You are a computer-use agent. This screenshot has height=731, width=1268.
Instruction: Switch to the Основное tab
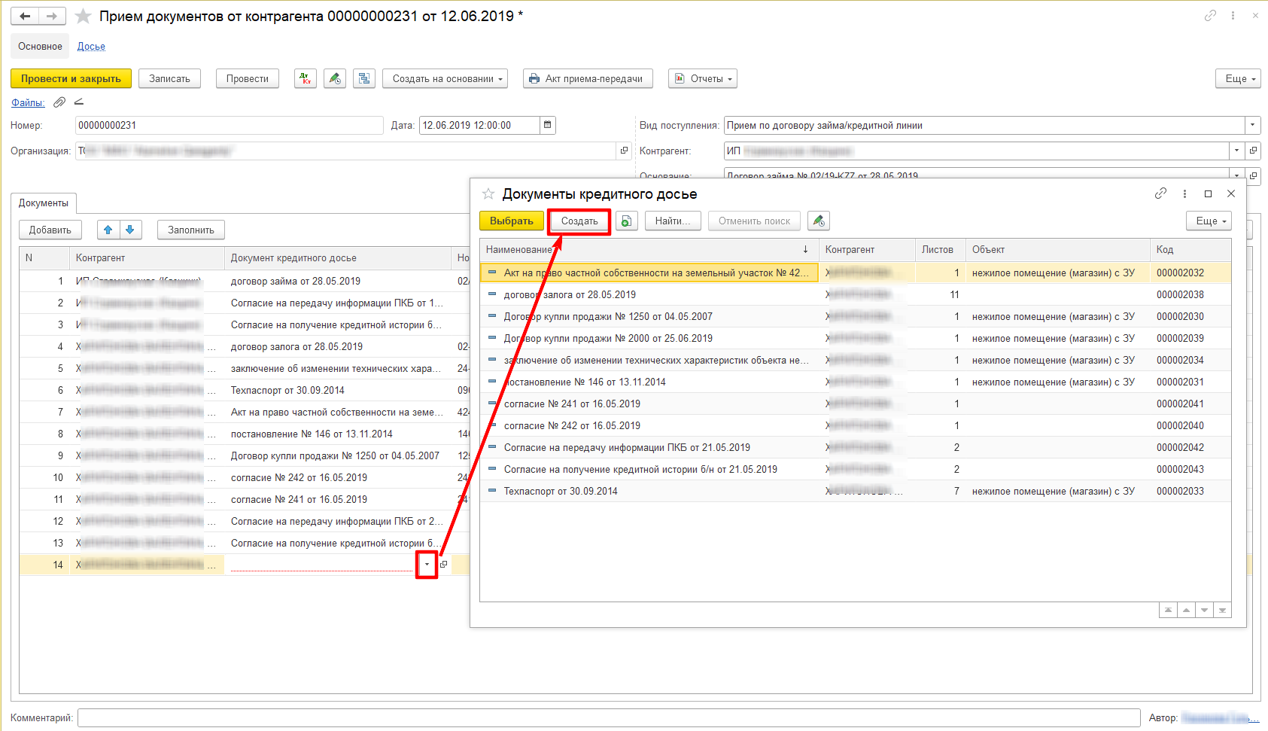pyautogui.click(x=40, y=46)
